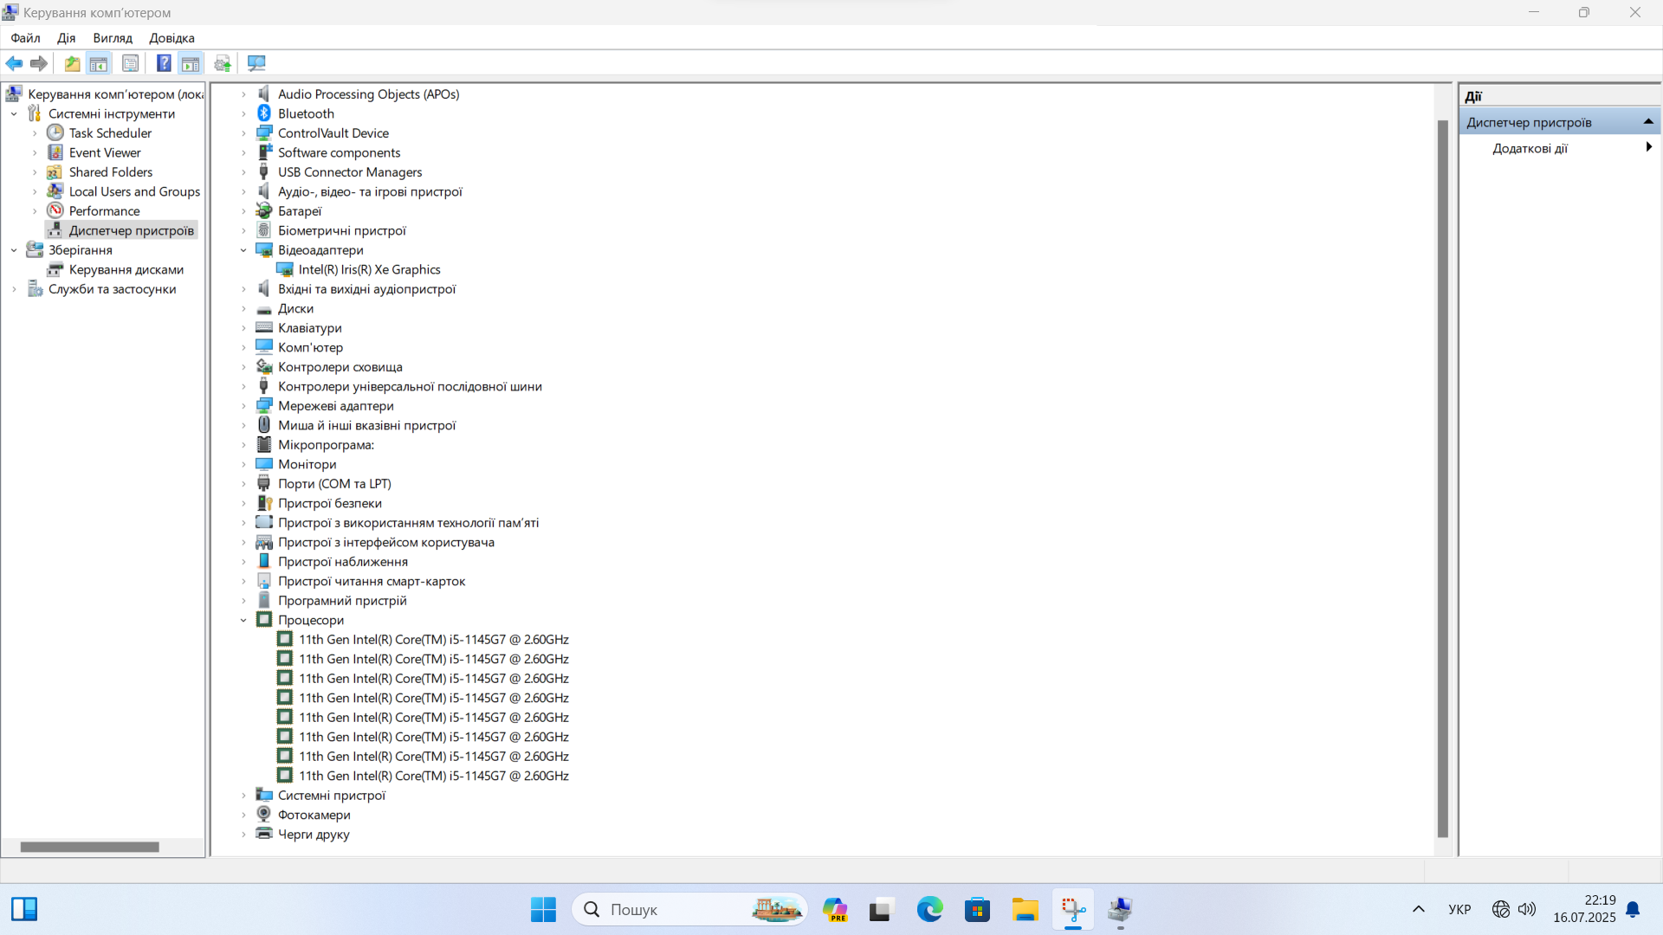Collapse the Процесори category

coord(243,621)
